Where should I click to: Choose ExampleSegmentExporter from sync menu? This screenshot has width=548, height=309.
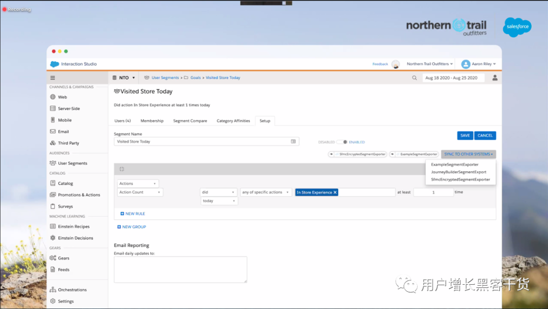click(455, 164)
